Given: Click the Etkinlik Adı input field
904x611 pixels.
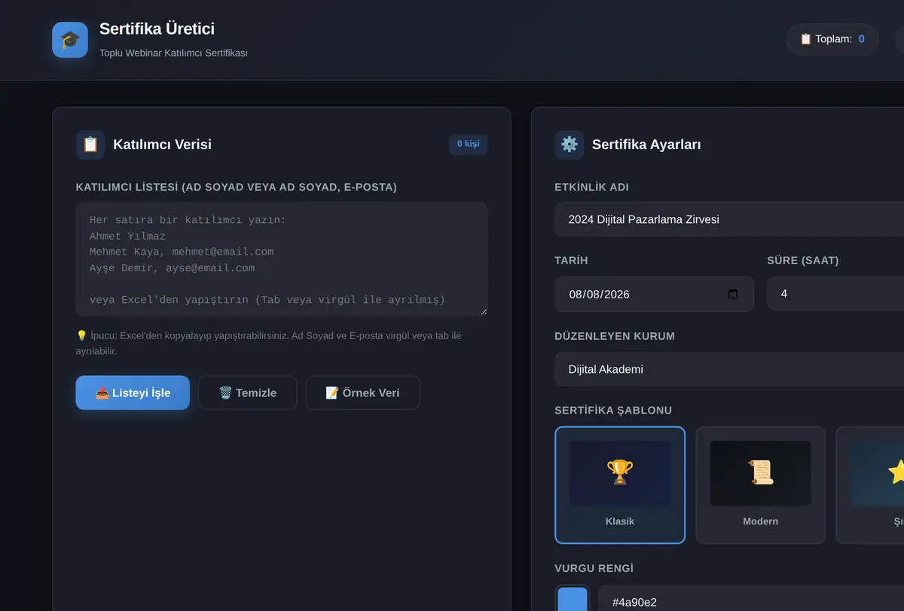Looking at the screenshot, I should point(729,219).
